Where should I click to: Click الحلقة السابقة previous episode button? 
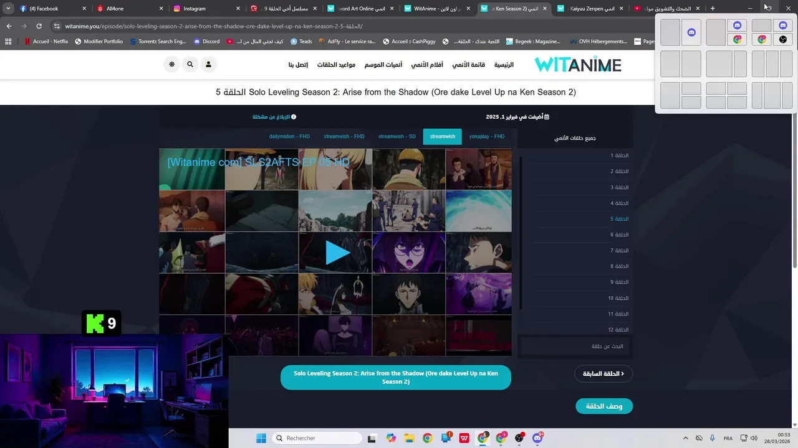[603, 374]
